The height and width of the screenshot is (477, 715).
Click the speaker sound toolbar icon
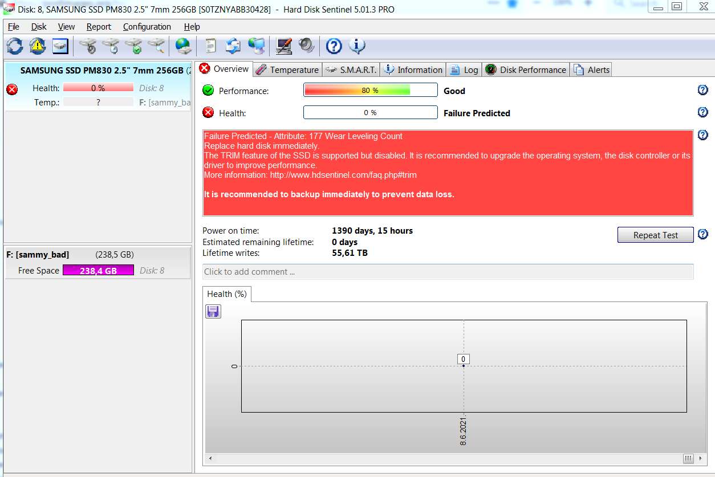pyautogui.click(x=306, y=46)
